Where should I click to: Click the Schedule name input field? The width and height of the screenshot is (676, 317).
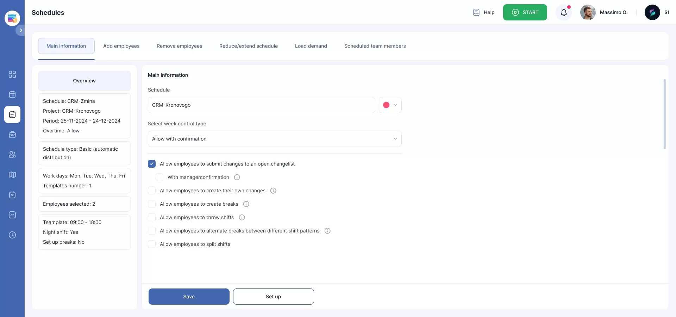tap(261, 105)
